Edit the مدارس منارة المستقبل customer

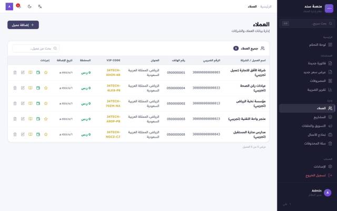tap(23, 135)
